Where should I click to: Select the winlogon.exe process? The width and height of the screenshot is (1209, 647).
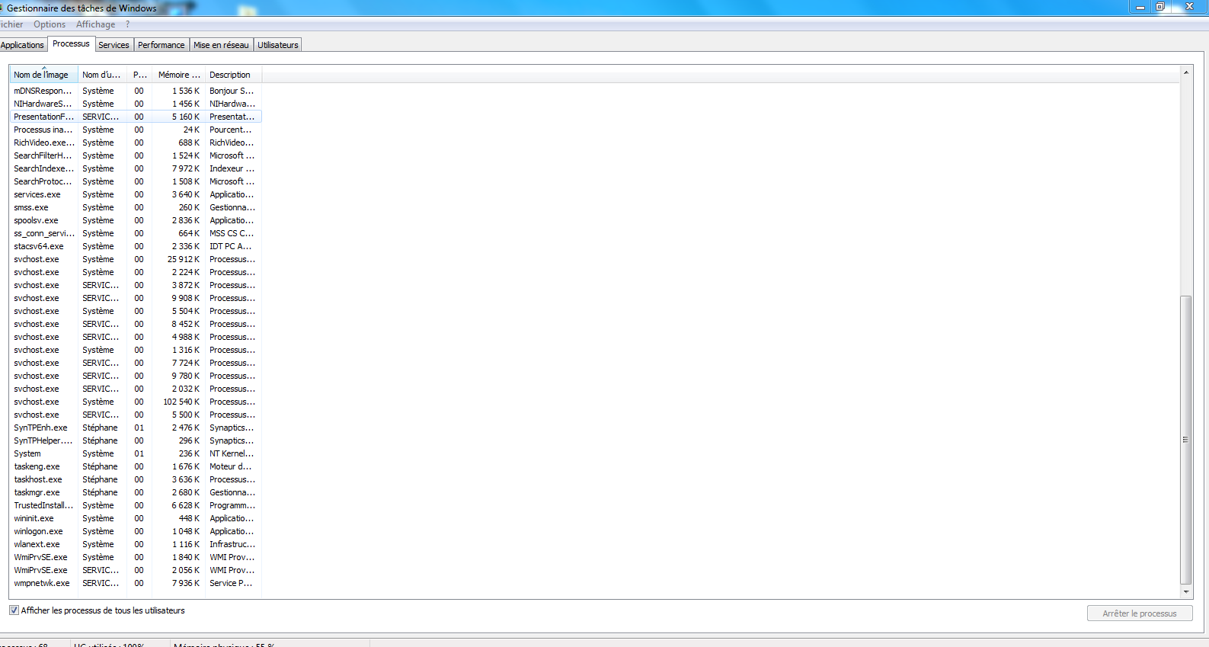coord(136,531)
